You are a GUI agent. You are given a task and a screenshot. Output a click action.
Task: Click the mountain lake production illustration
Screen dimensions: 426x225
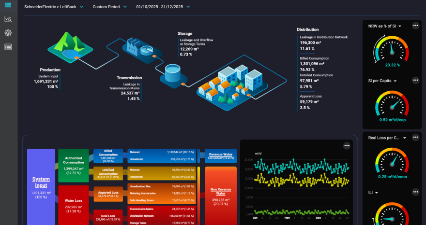[x=70, y=47]
